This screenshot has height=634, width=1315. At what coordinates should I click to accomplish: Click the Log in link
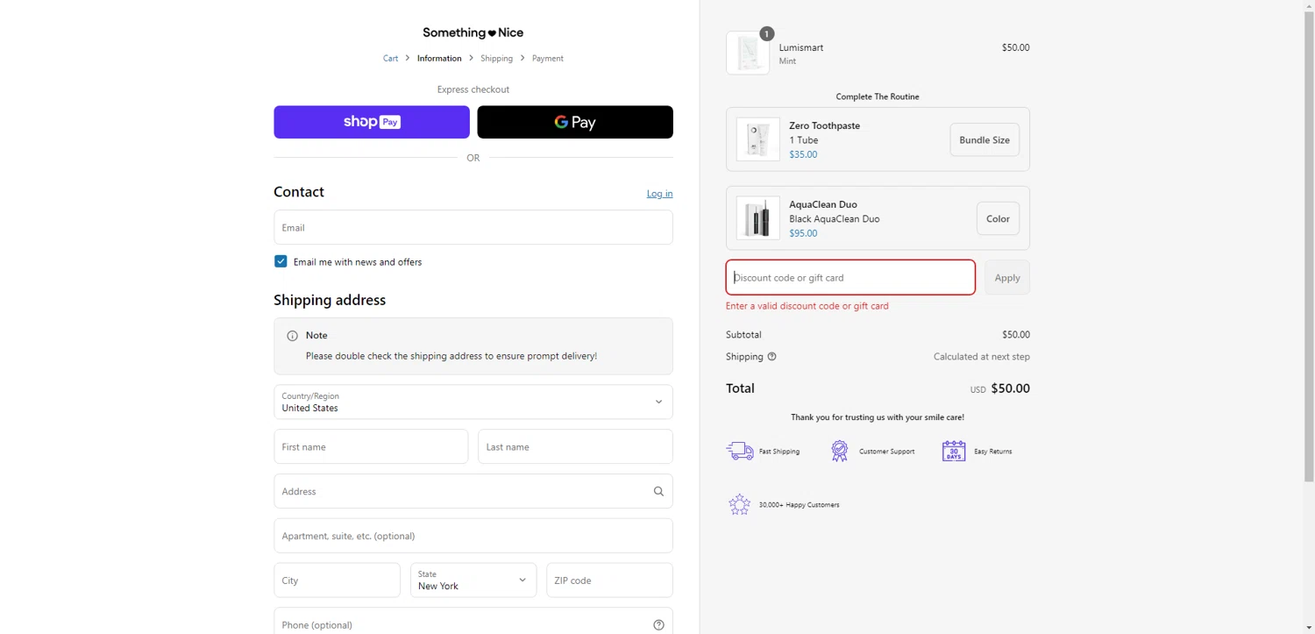(659, 194)
